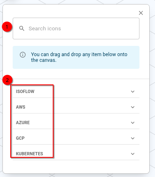Click the red badge numbered 1

(7, 27)
